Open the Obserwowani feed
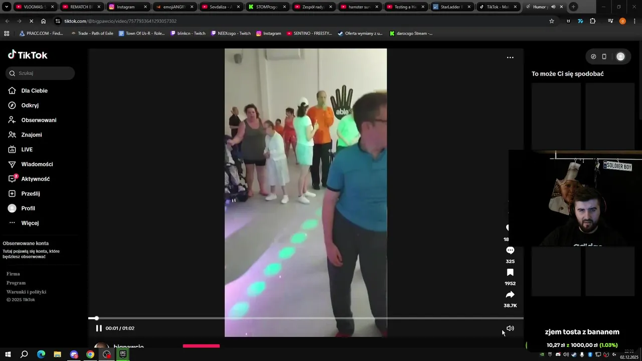 39,120
